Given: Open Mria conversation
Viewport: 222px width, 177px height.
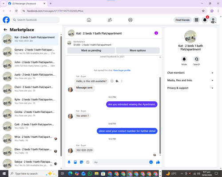Looking at the screenshot, I should coord(30,139).
